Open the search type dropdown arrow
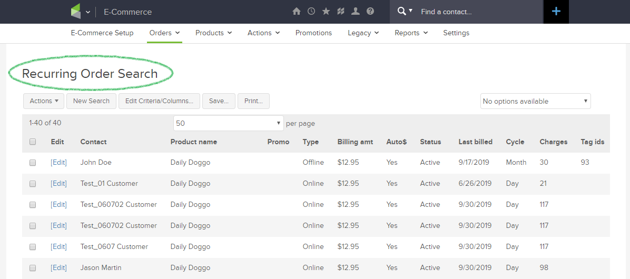The image size is (630, 279). pos(411,11)
